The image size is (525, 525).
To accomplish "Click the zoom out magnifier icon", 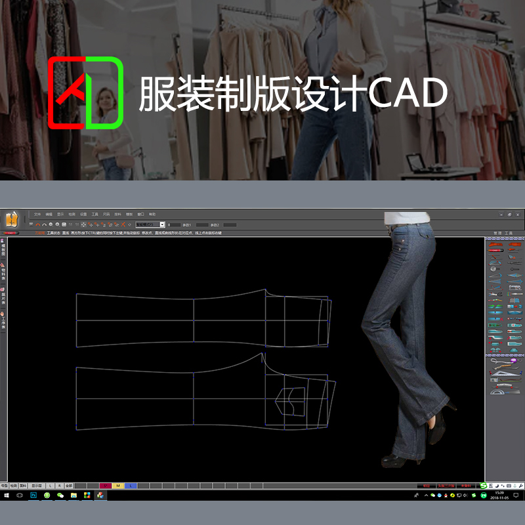I will click(51, 224).
